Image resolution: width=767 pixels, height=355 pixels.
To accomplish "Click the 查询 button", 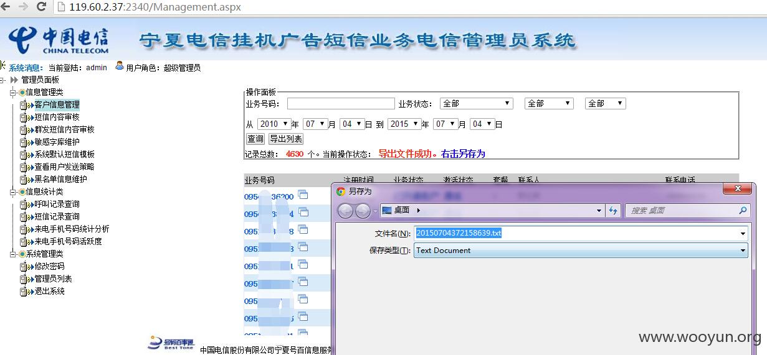I will point(255,139).
